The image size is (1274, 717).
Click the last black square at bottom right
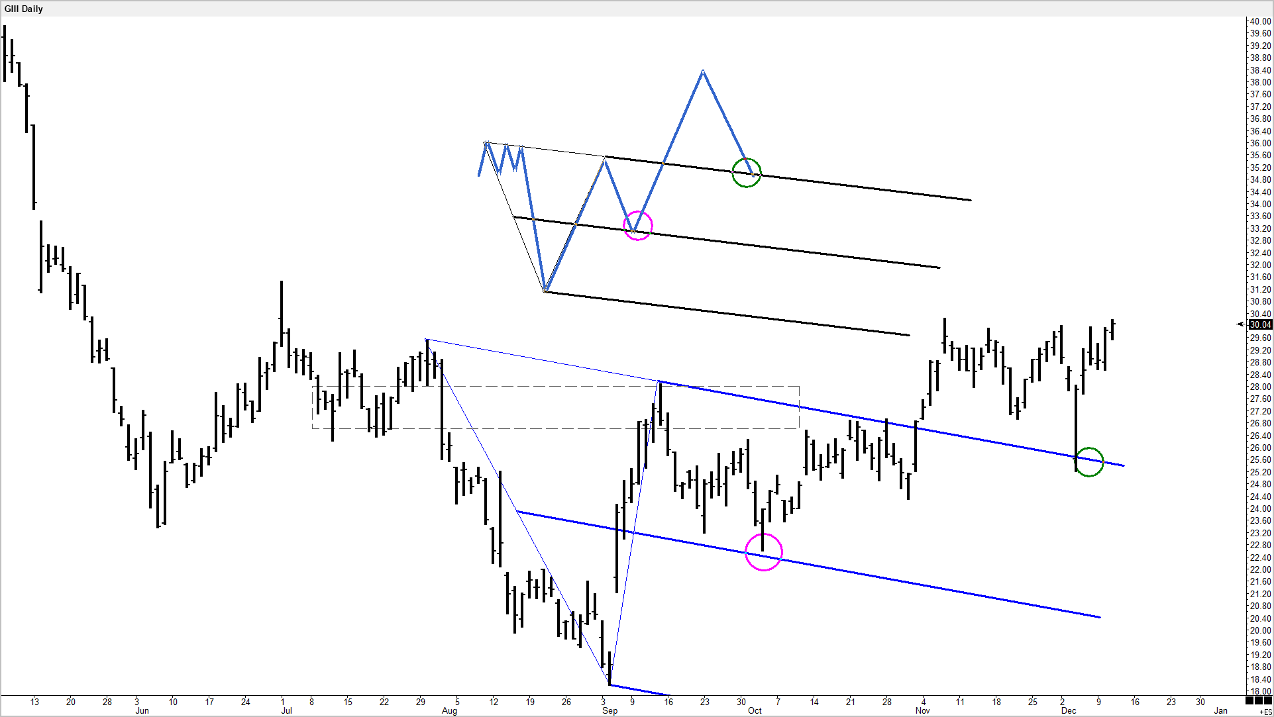pyautogui.click(x=1268, y=700)
